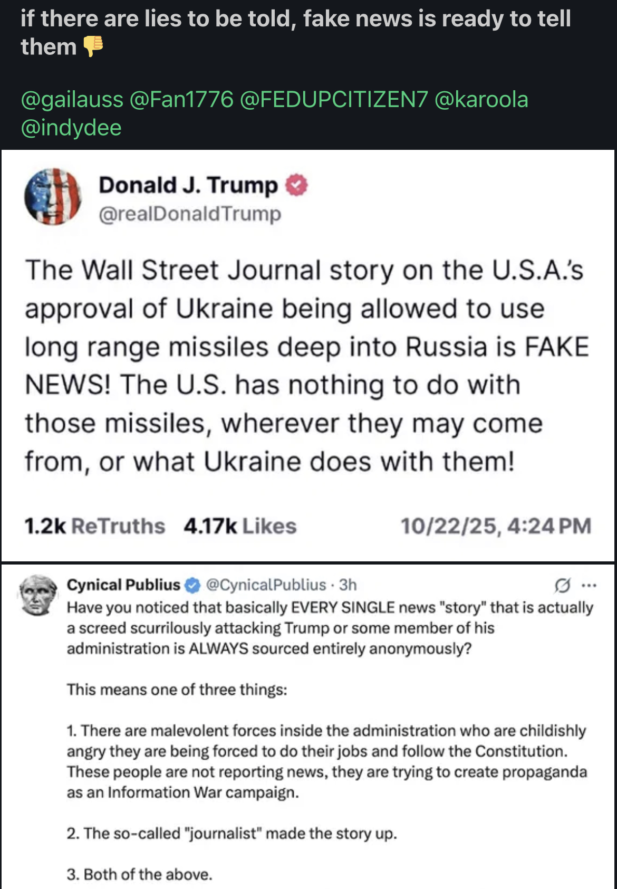Click the Donald J. Trump display name
Viewport: 617px width, 889px height.
coord(188,185)
